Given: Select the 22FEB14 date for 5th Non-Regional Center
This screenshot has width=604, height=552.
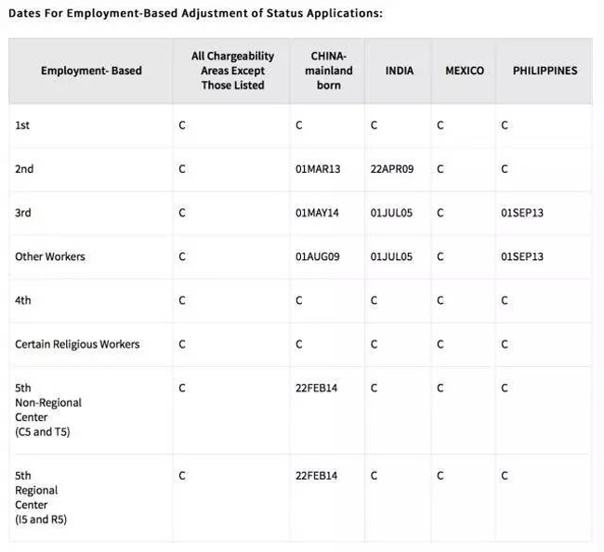Looking at the screenshot, I should tap(317, 388).
